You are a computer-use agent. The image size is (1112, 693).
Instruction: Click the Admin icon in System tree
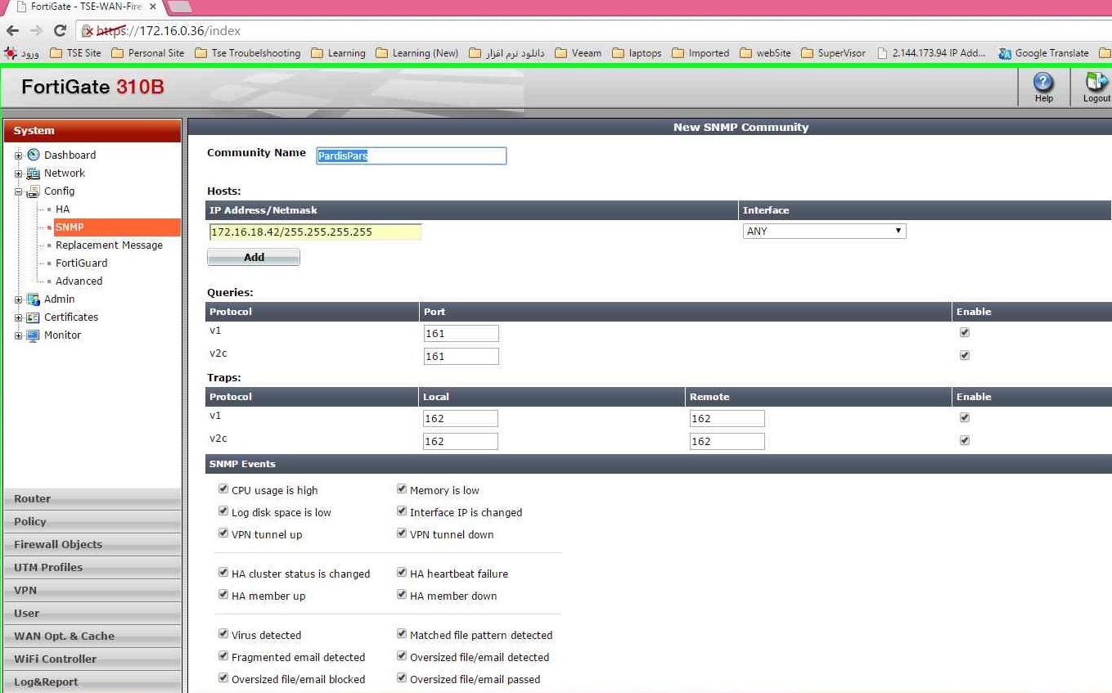33,299
